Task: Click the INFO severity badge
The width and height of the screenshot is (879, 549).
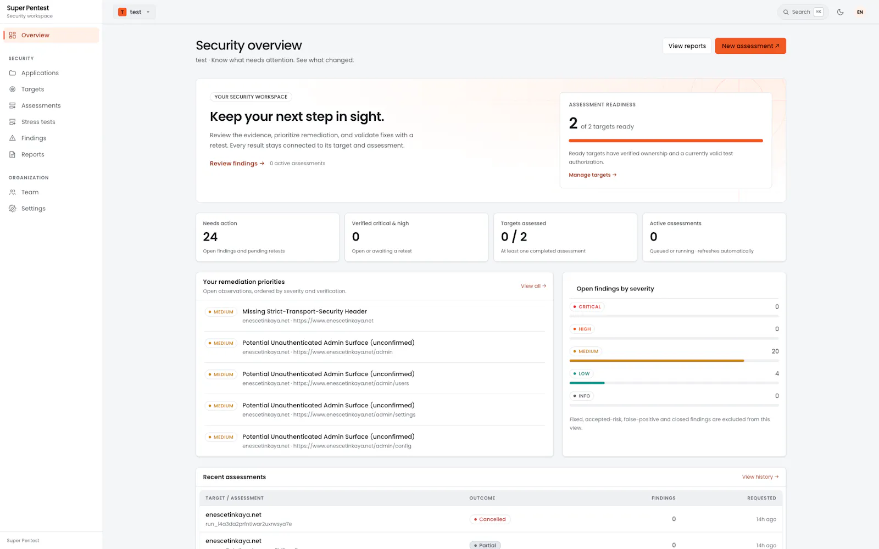Action: coord(582,396)
